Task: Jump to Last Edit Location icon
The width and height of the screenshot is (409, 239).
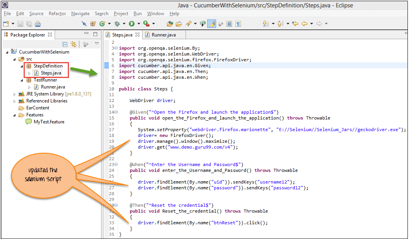Action: click(x=295, y=24)
